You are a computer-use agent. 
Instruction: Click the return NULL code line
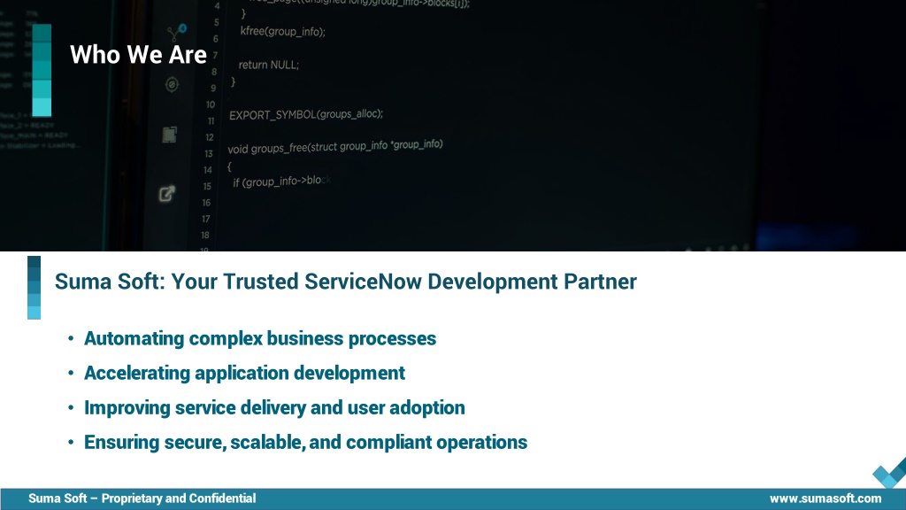click(x=269, y=65)
